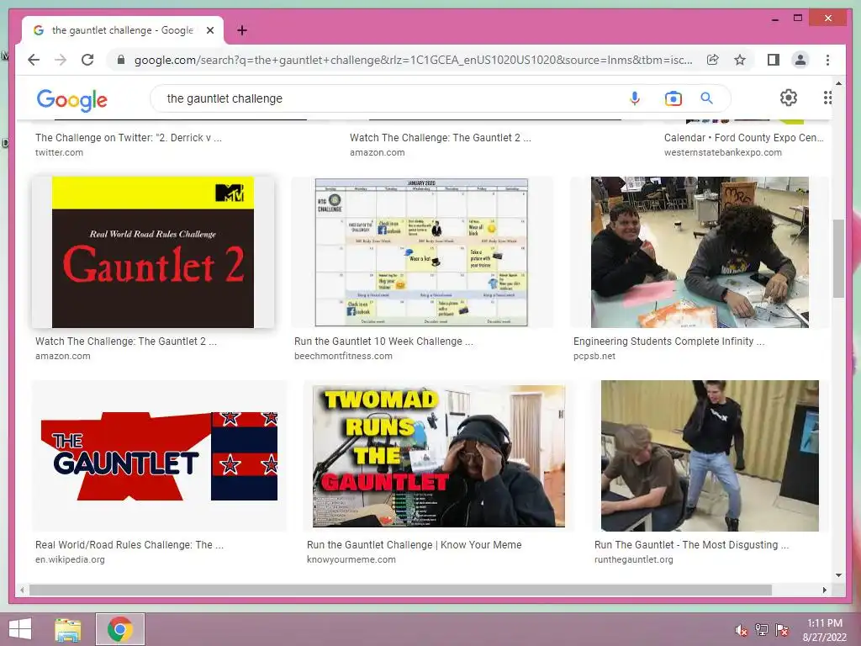Click the horizontal scrollbar right arrow

[x=824, y=590]
